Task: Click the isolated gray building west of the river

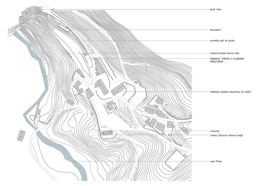Action: tap(21, 136)
